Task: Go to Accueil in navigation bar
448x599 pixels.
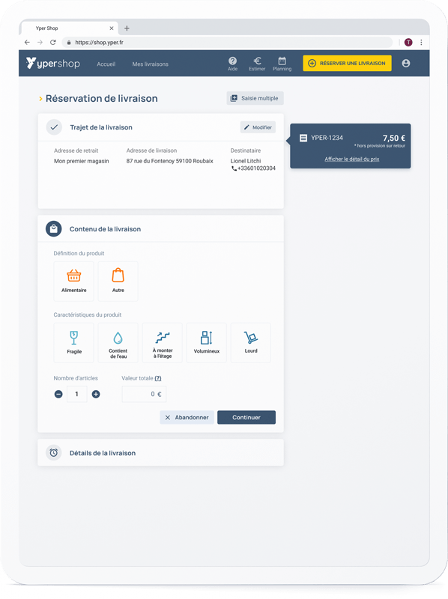Action: point(106,64)
